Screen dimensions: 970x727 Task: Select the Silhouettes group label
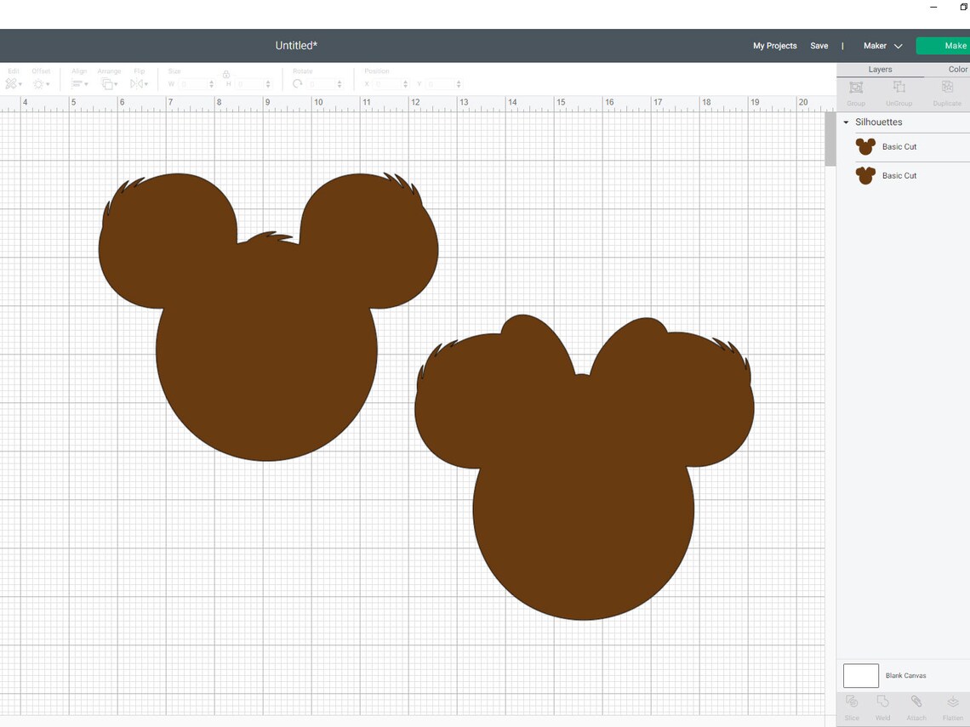point(878,122)
